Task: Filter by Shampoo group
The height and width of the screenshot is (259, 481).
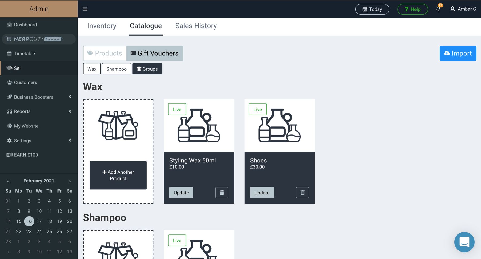Action: (x=117, y=69)
